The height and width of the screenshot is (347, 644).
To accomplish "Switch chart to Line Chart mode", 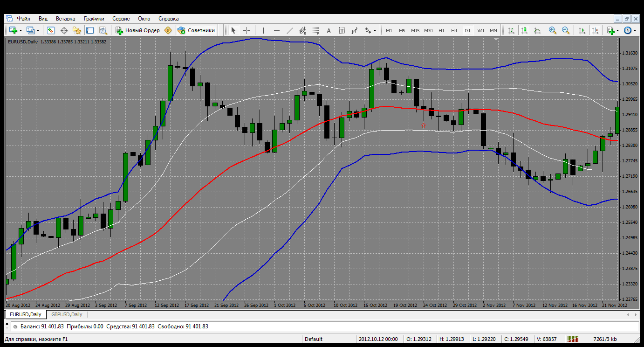I will (x=537, y=30).
